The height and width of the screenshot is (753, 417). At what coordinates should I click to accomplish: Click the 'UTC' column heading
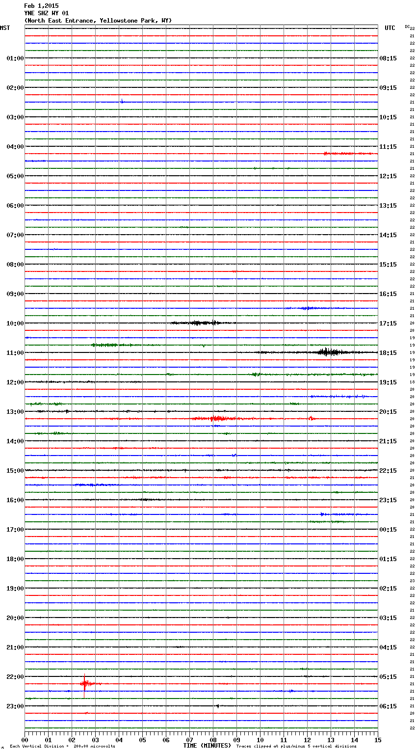[390, 28]
